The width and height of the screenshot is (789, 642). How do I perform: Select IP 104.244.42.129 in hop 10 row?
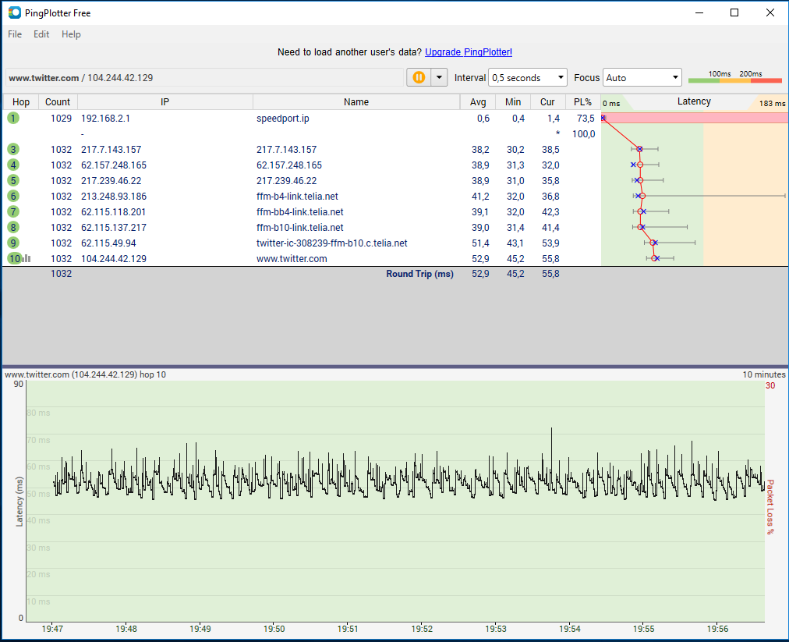click(x=114, y=258)
